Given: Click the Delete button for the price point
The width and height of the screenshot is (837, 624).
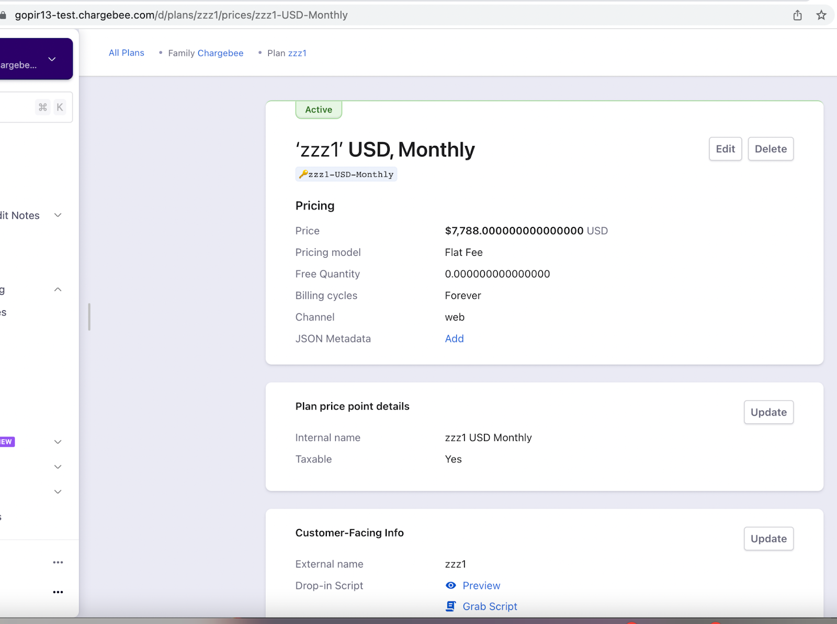Looking at the screenshot, I should click(770, 149).
